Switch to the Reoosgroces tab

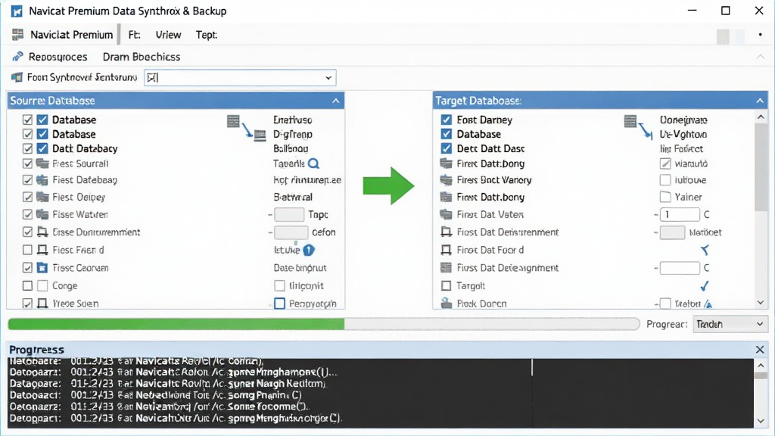[x=58, y=57]
